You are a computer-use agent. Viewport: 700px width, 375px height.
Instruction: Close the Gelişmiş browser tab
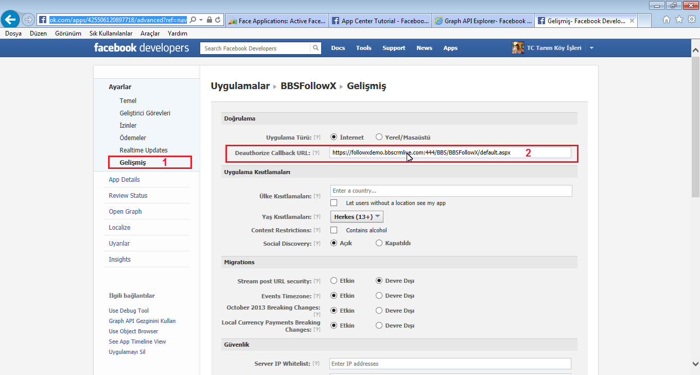pos(632,21)
